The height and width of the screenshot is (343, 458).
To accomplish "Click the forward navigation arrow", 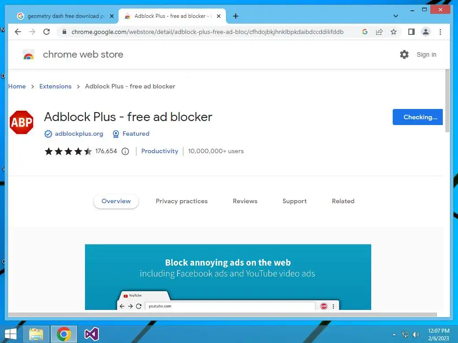I will (x=32, y=32).
